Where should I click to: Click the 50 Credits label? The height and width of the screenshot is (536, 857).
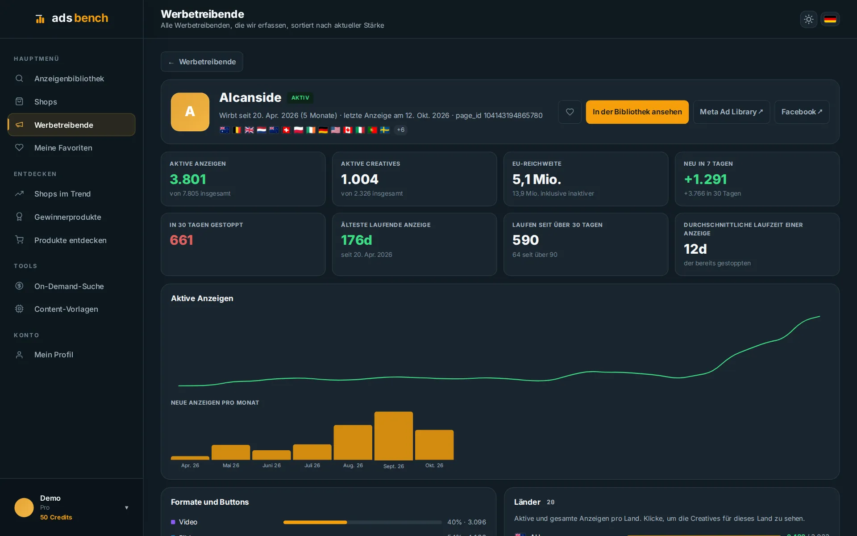56,517
